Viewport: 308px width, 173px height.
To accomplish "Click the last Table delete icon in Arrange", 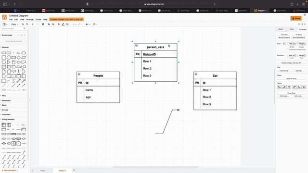I will tap(304, 87).
